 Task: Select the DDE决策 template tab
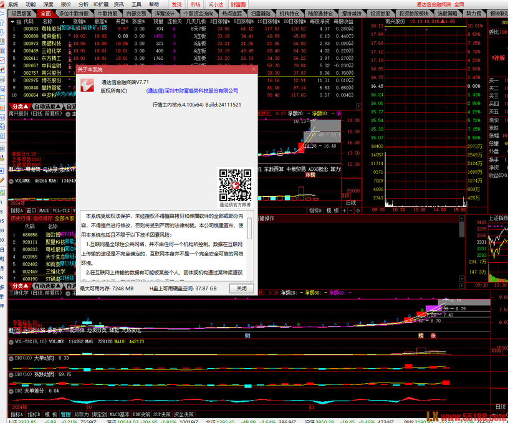tap(141, 414)
